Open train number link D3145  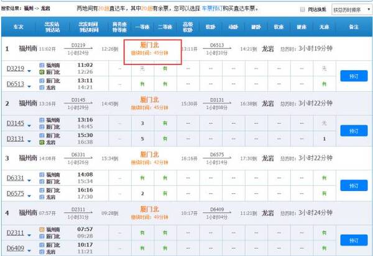tap(15, 123)
